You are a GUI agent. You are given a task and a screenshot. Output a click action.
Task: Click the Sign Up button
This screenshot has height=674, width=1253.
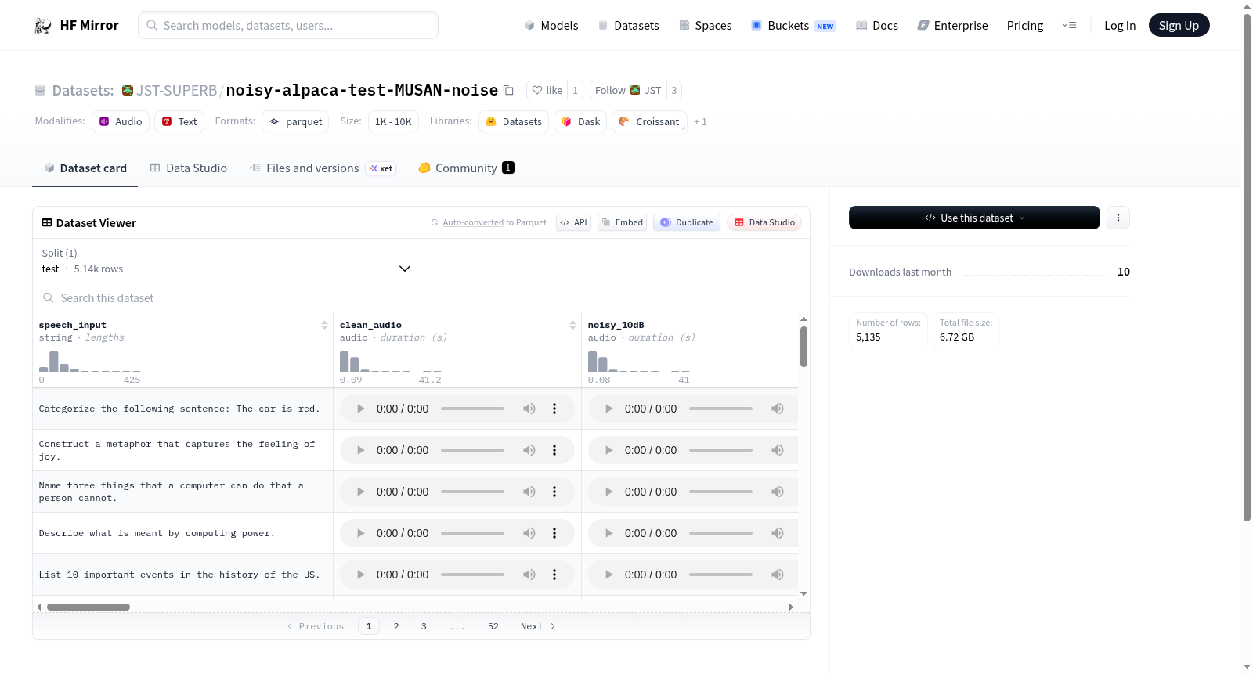[x=1179, y=25]
